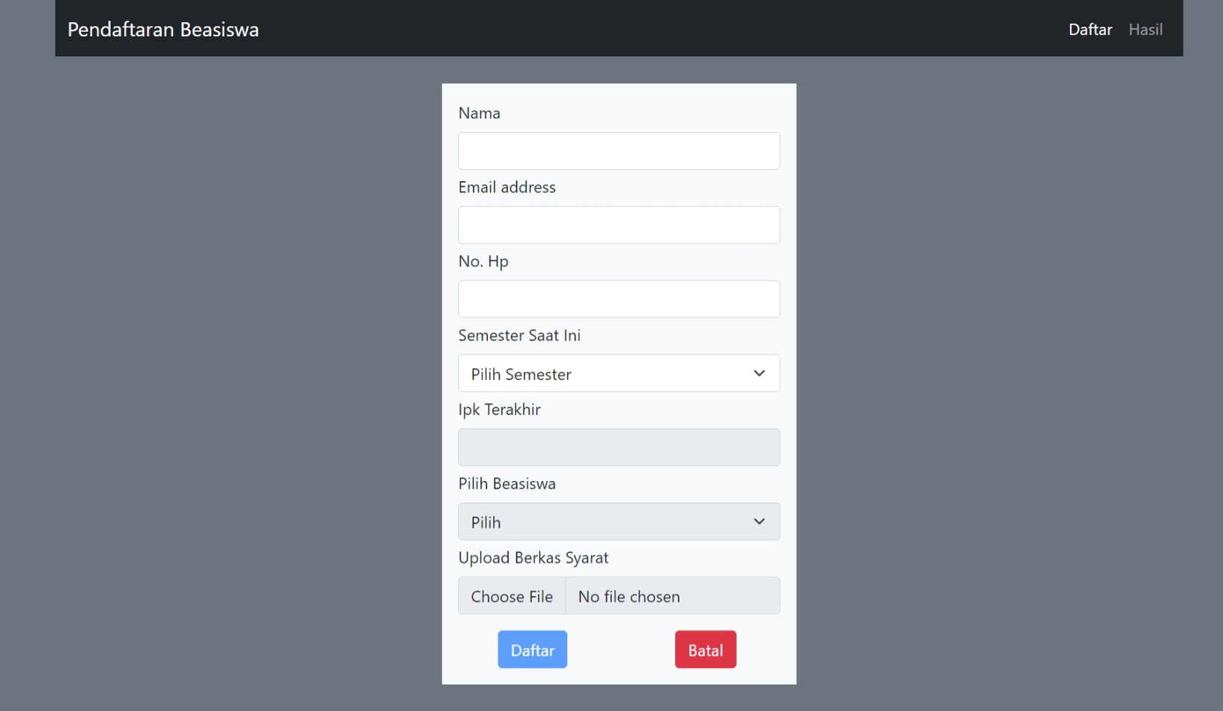This screenshot has width=1223, height=711.
Task: Click the disabled Ipk Terakhir field
Action: point(618,447)
